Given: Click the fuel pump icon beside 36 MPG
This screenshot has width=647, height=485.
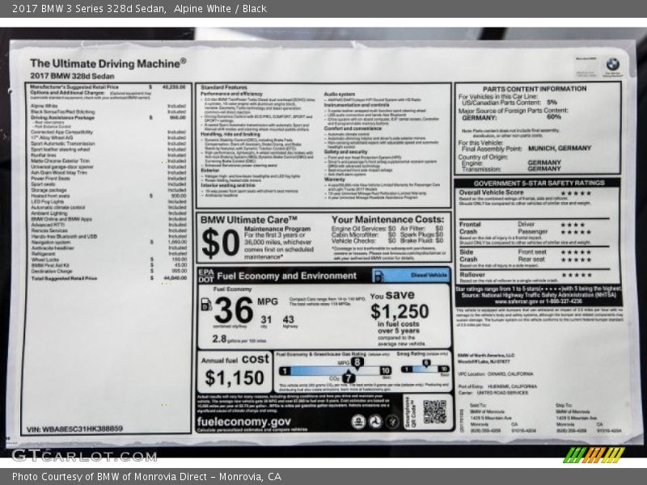Looking at the screenshot, I should (x=206, y=305).
